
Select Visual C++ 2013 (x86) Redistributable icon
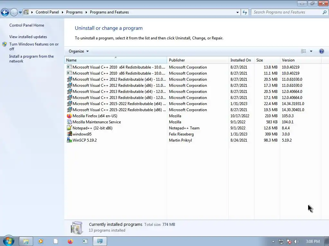click(69, 97)
